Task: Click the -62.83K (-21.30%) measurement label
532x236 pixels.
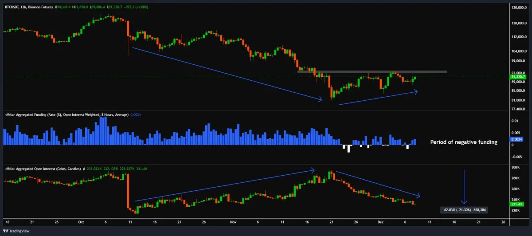Action: (x=464, y=210)
